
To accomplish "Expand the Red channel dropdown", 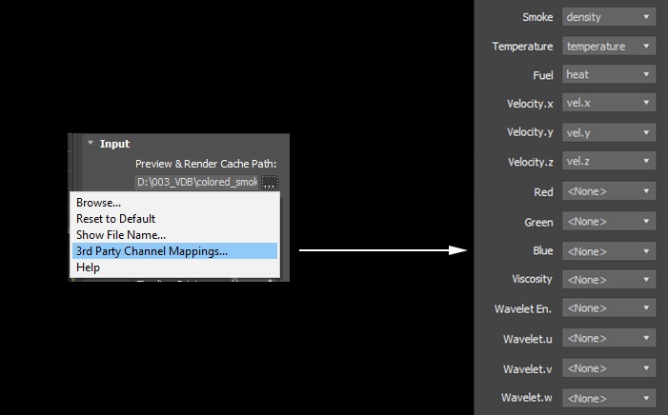I will pos(609,191).
